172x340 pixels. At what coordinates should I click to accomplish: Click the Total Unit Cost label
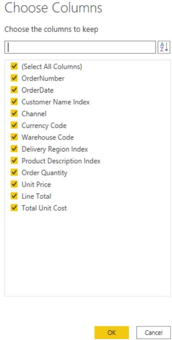tap(44, 208)
